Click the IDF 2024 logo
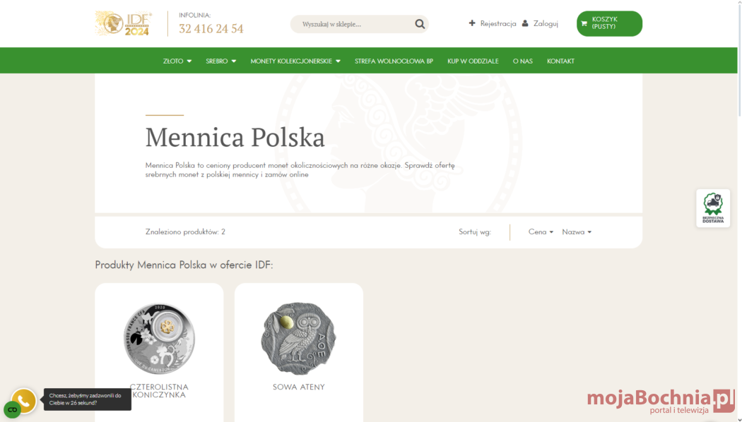Image resolution: width=742 pixels, height=422 pixels. click(124, 23)
